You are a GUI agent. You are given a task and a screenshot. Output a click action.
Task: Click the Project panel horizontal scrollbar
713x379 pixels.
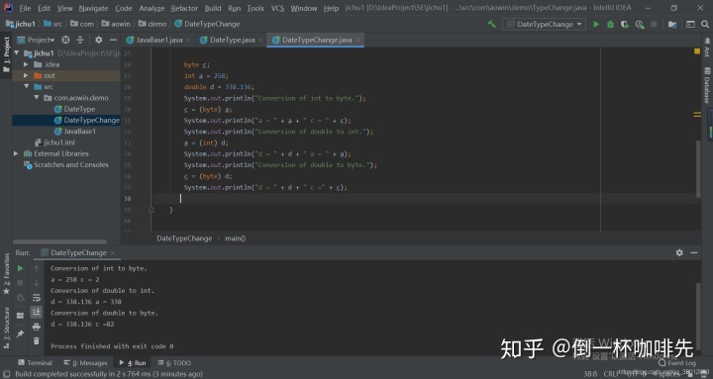59,241
